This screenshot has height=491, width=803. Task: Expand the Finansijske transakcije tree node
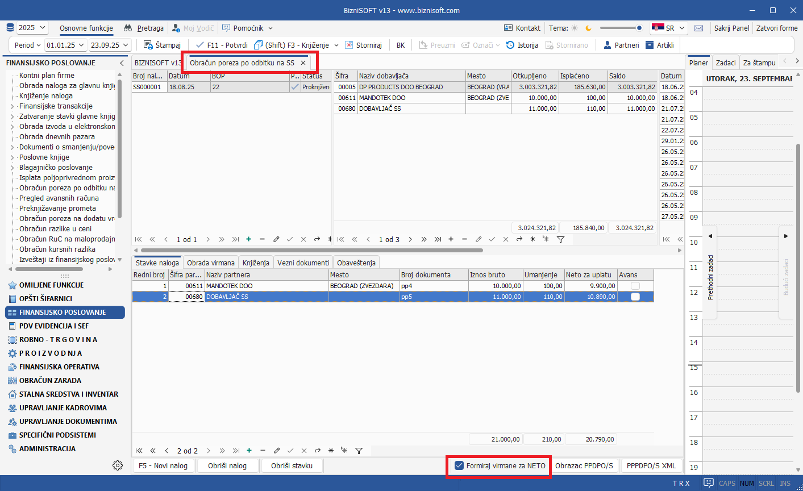click(x=13, y=106)
